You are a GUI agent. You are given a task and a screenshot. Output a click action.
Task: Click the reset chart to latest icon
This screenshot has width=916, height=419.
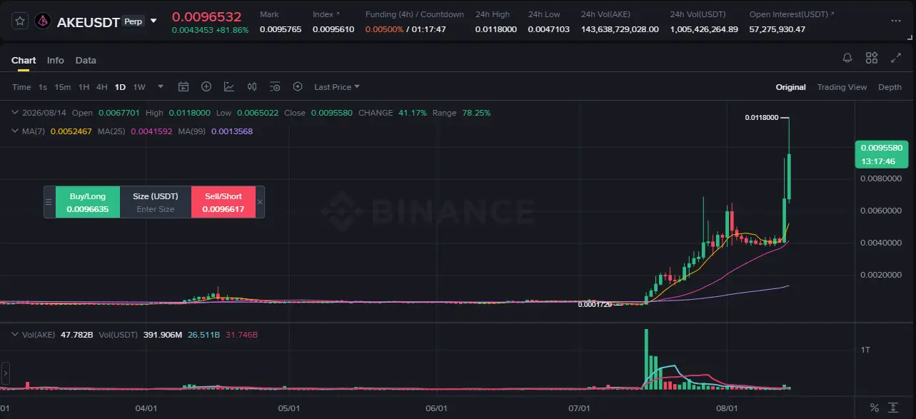pos(893,408)
